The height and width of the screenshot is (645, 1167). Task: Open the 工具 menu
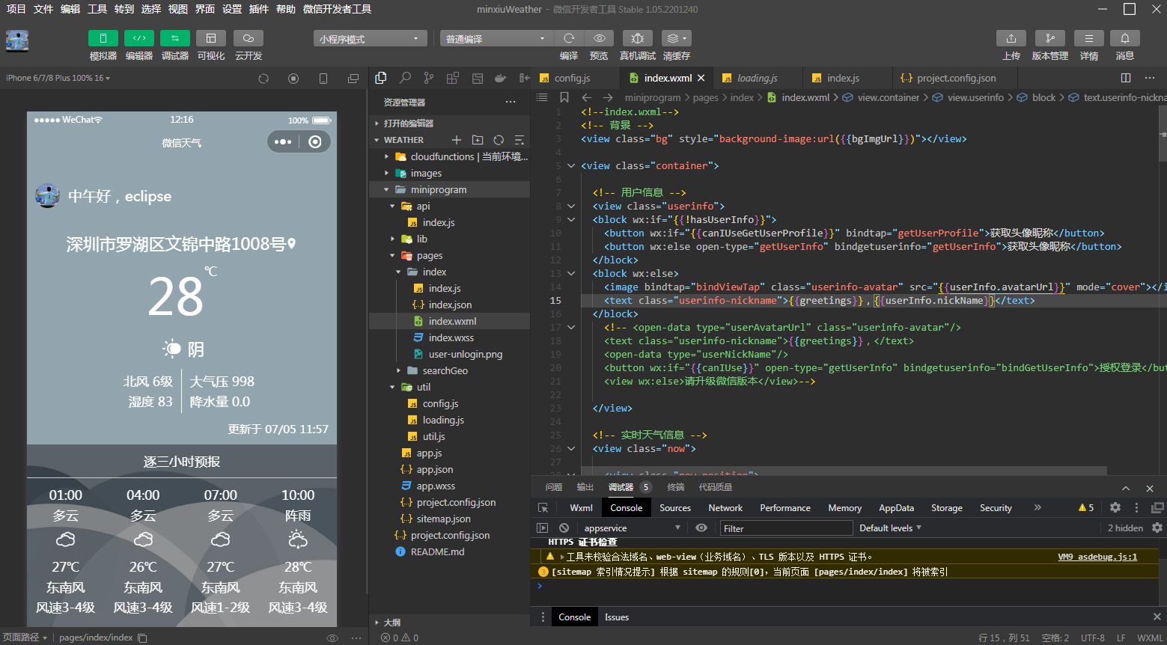coord(97,9)
